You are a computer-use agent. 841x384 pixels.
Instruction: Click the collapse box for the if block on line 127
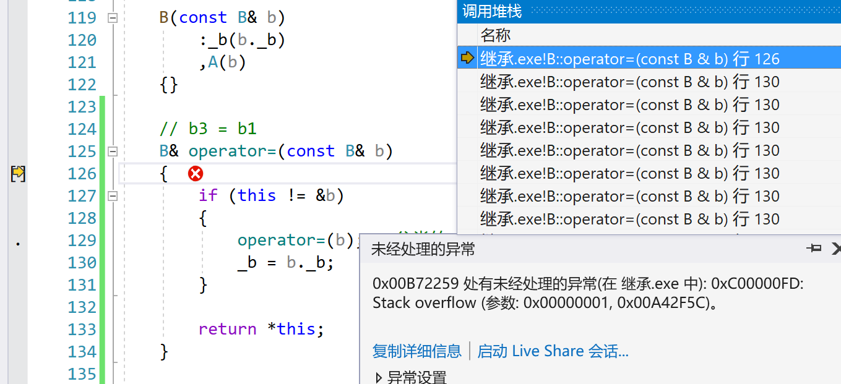(111, 195)
